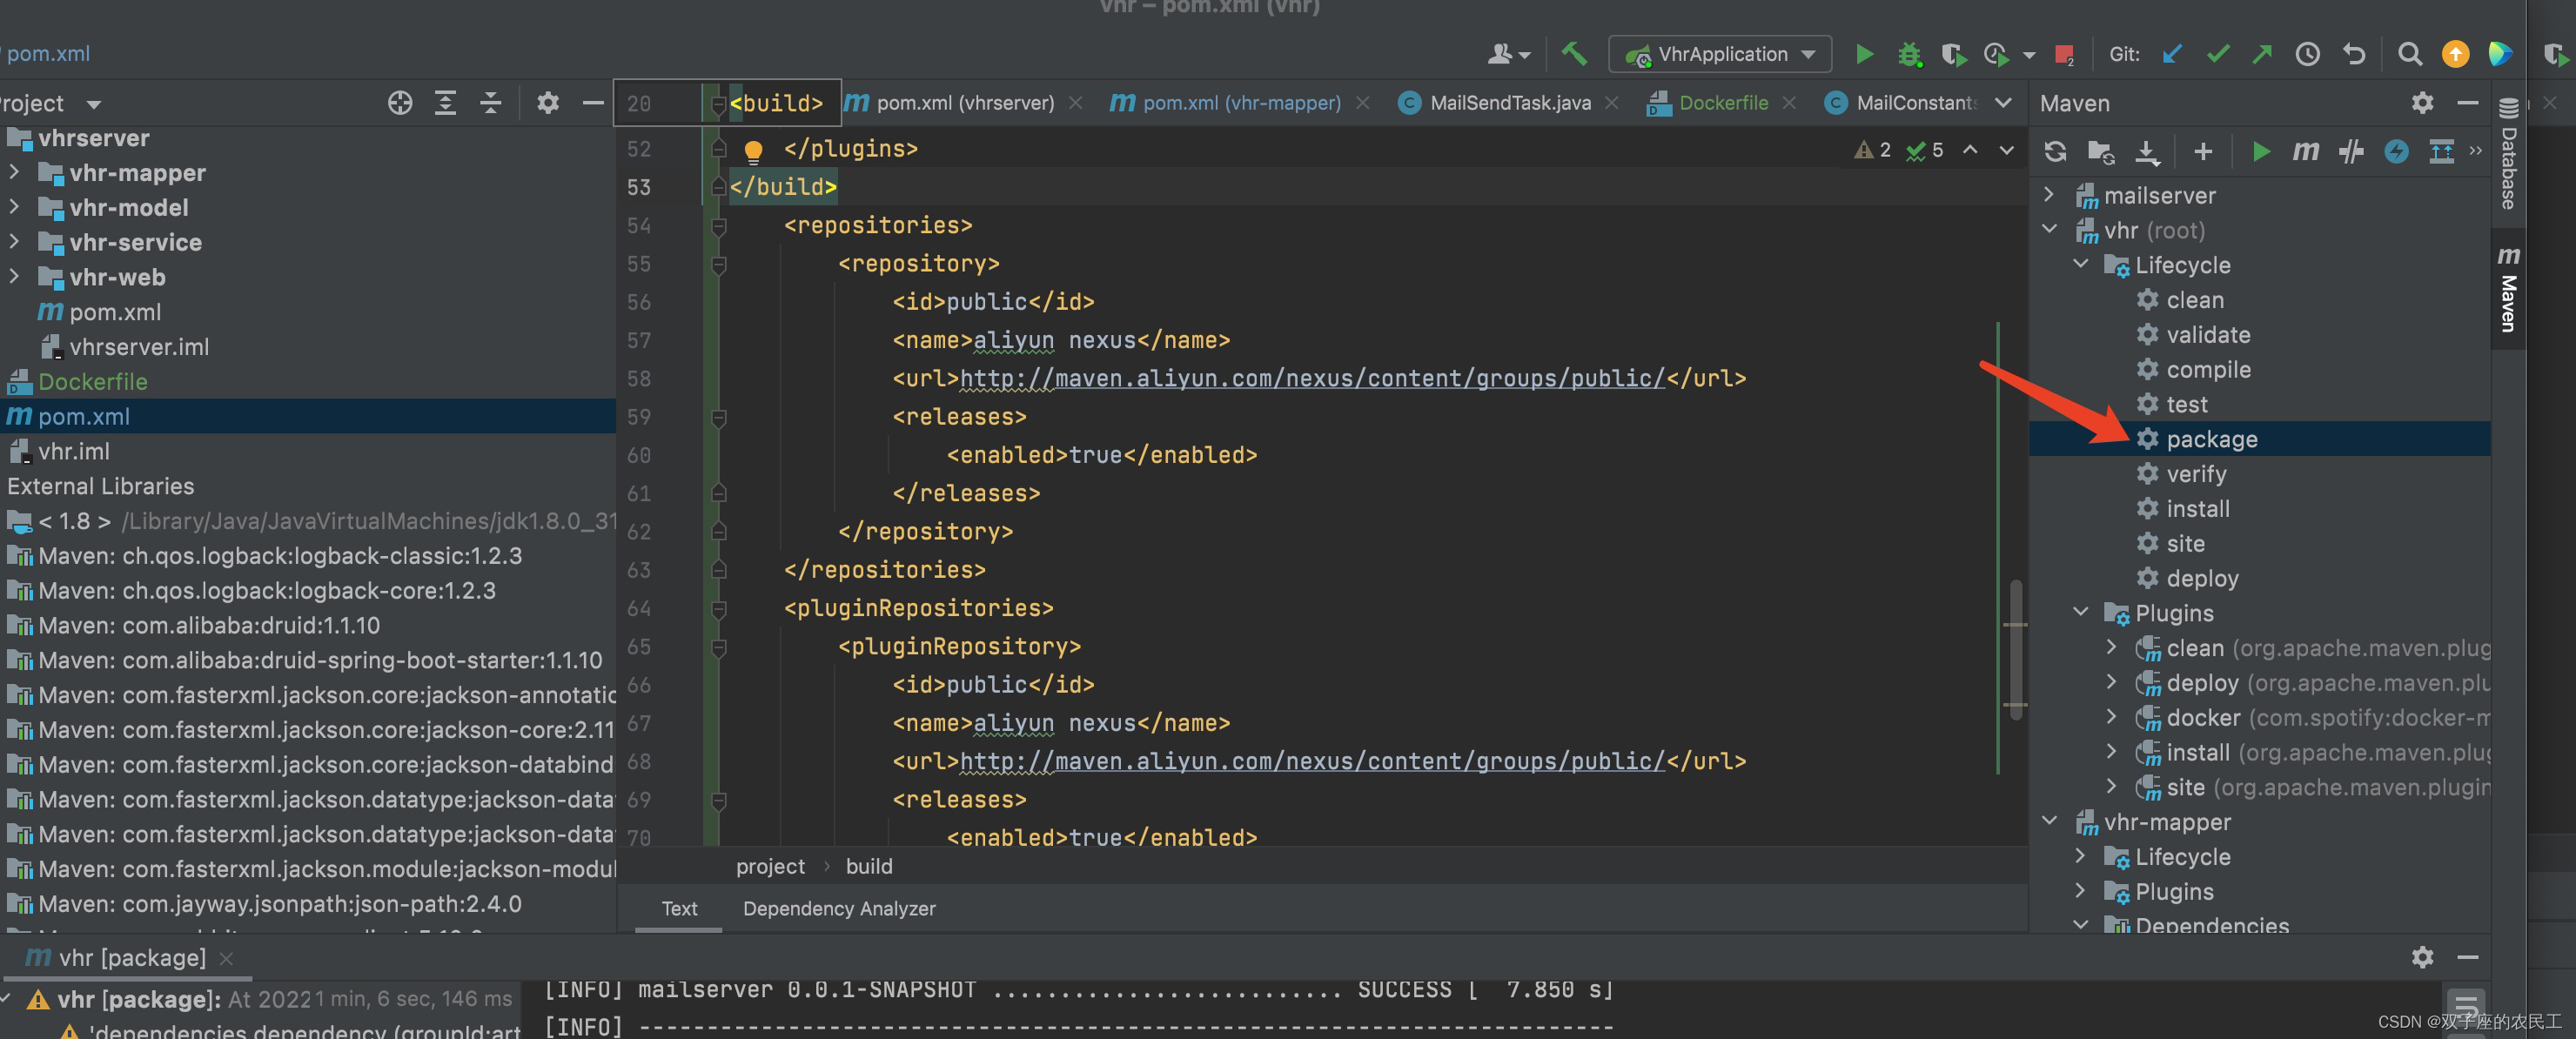This screenshot has width=2576, height=1039.
Task: Download sources and documentation in Maven panel
Action: pos(2148,151)
